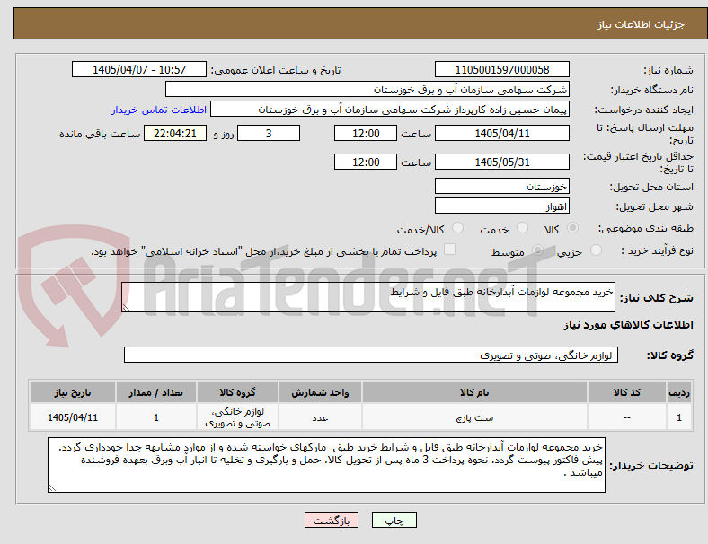This screenshot has width=708, height=544.
Task: Click the تعداد / مقدار column header
Action: point(155,392)
